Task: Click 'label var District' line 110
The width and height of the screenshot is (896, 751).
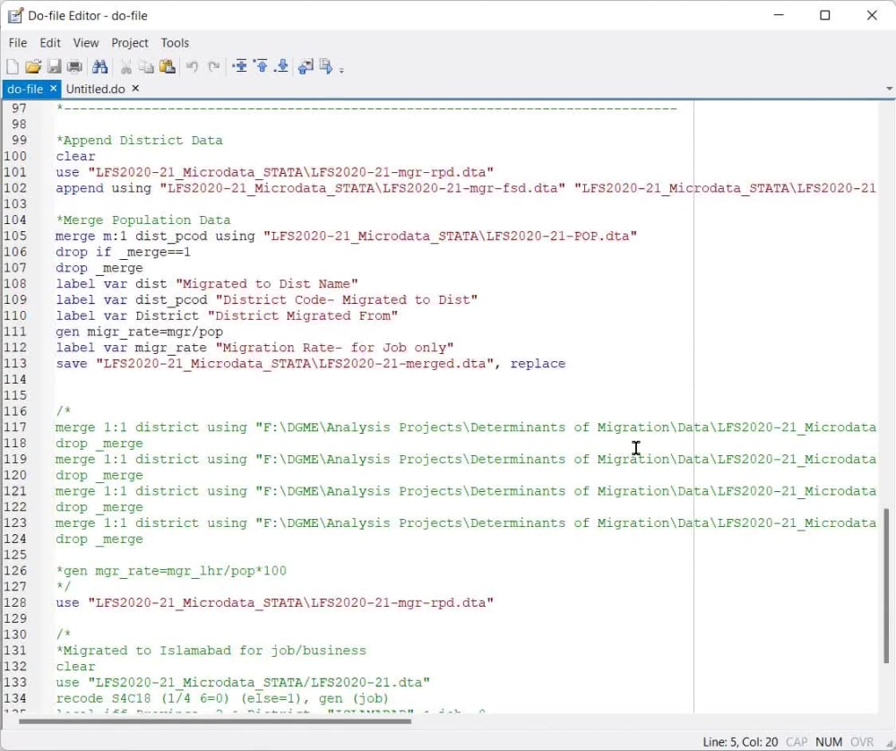Action: pos(227,316)
